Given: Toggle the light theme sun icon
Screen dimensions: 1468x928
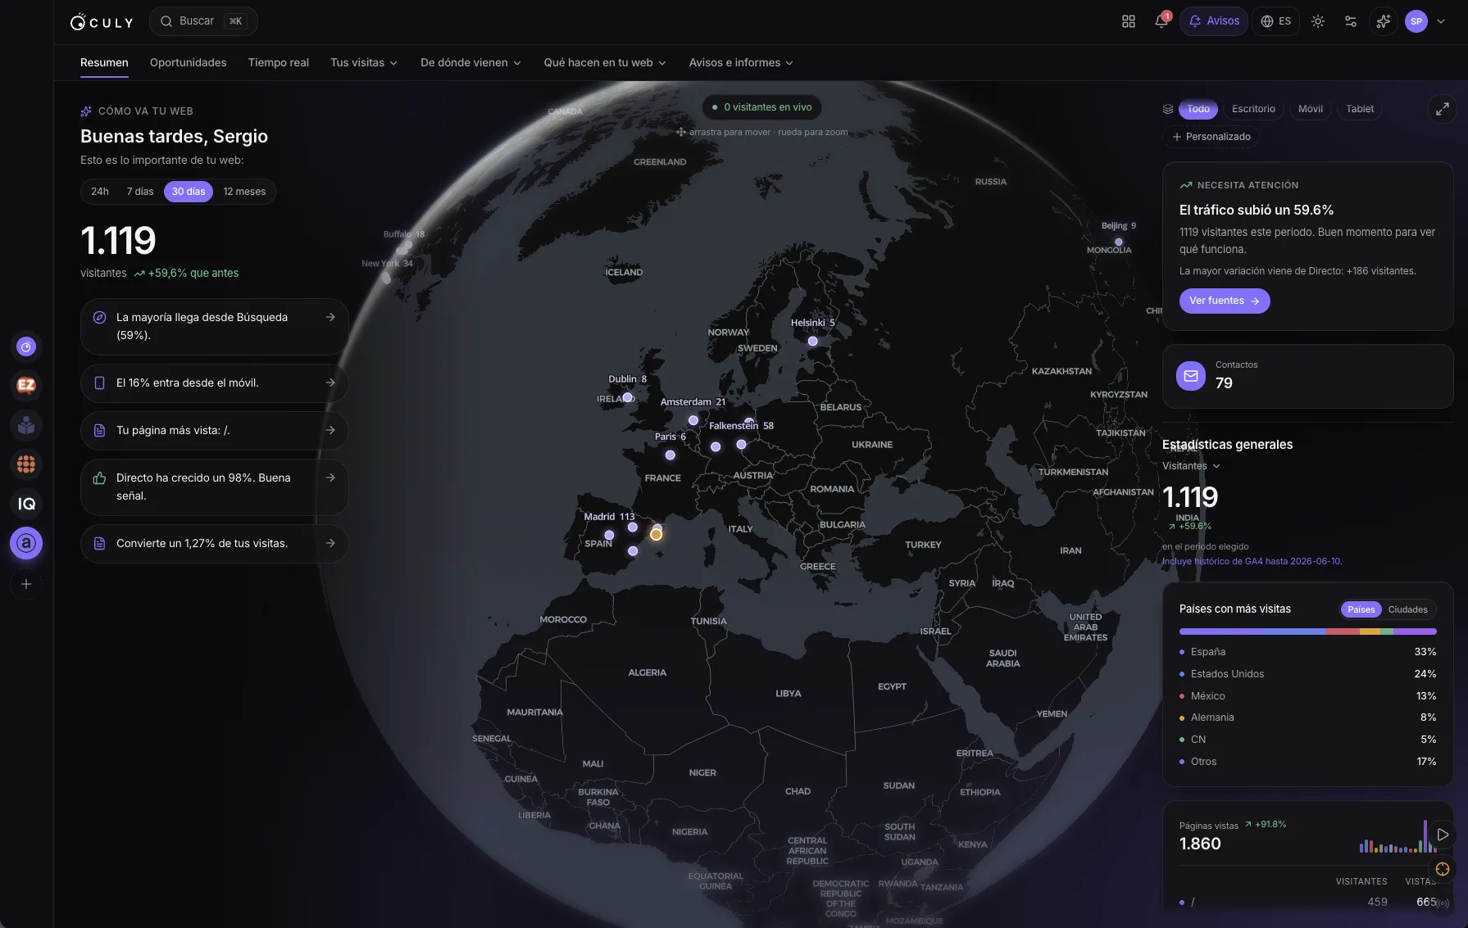Looking at the screenshot, I should tap(1318, 21).
